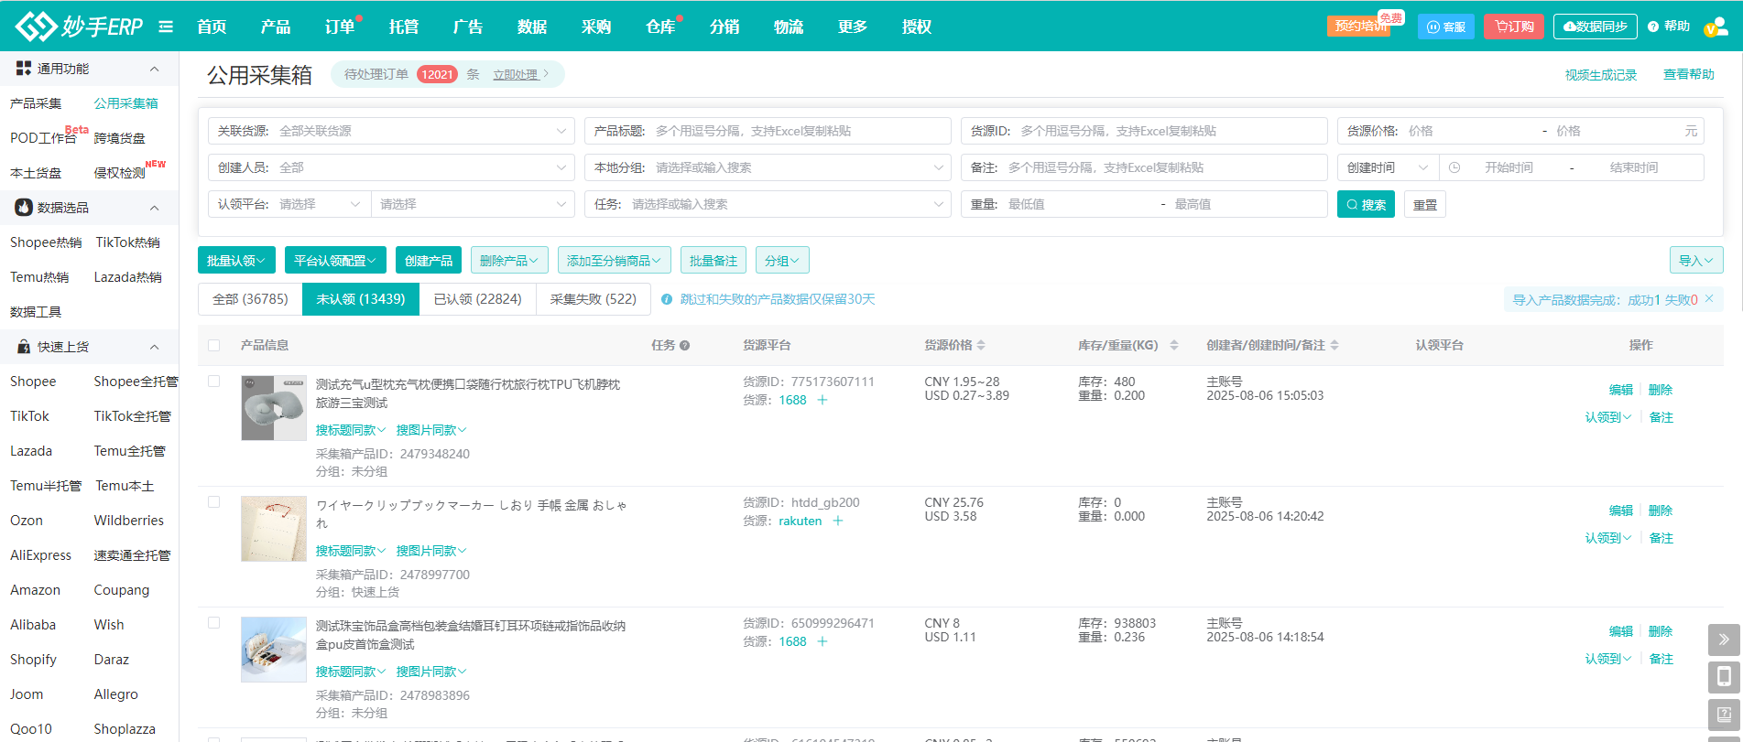Expand the floating side panel arrow

tap(1723, 640)
